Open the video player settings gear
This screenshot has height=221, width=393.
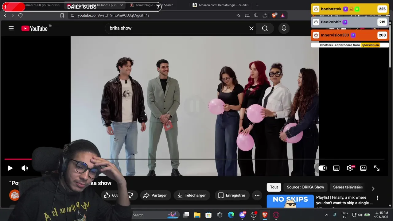350,168
